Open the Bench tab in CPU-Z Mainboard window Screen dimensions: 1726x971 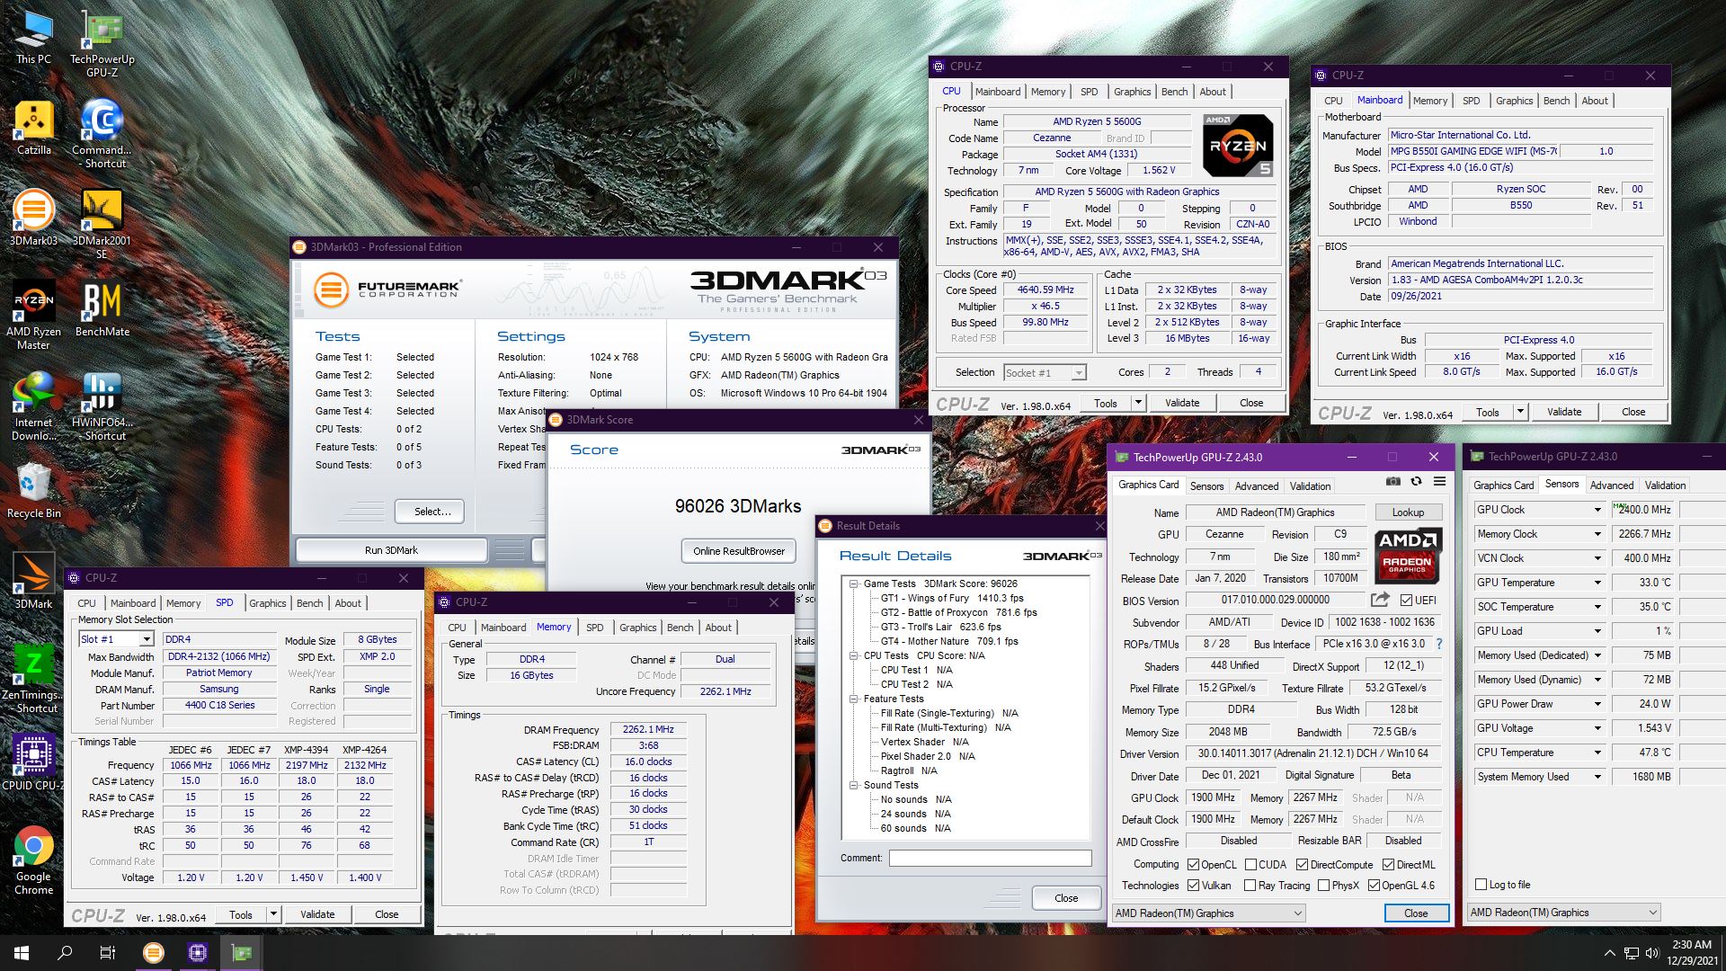1556,101
